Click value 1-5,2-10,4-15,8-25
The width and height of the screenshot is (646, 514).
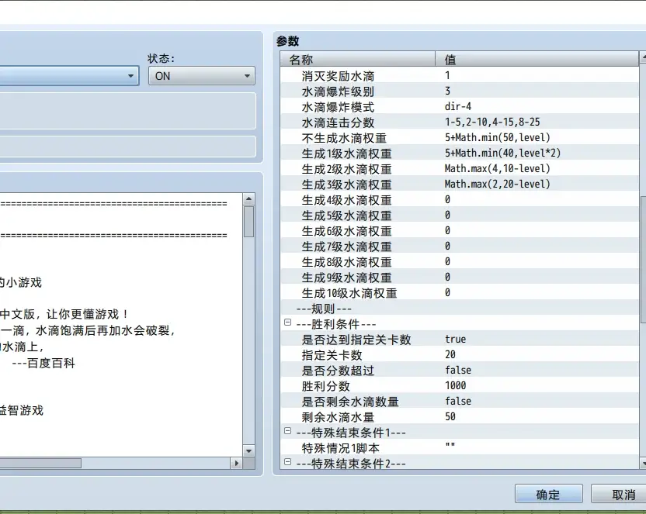pyautogui.click(x=492, y=122)
